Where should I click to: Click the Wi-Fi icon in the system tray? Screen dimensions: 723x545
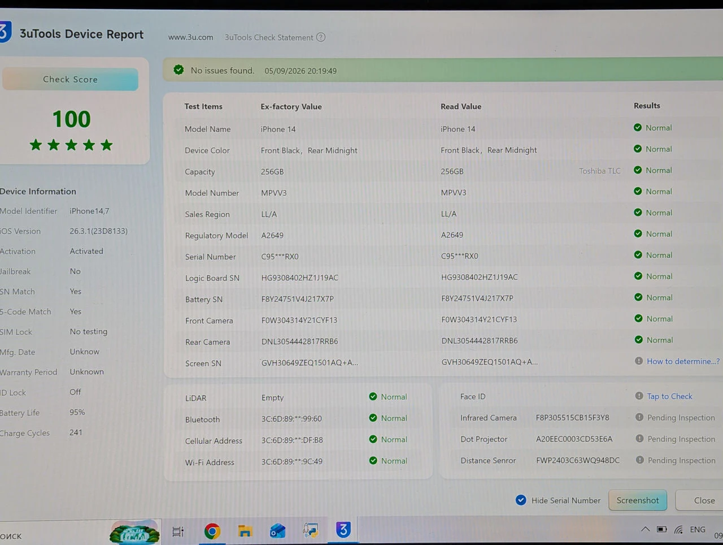click(x=679, y=530)
